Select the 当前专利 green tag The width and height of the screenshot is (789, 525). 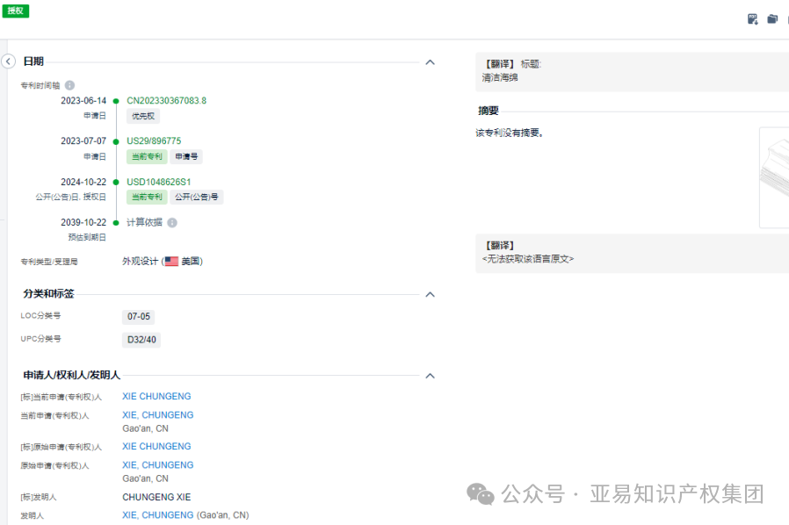pos(146,156)
